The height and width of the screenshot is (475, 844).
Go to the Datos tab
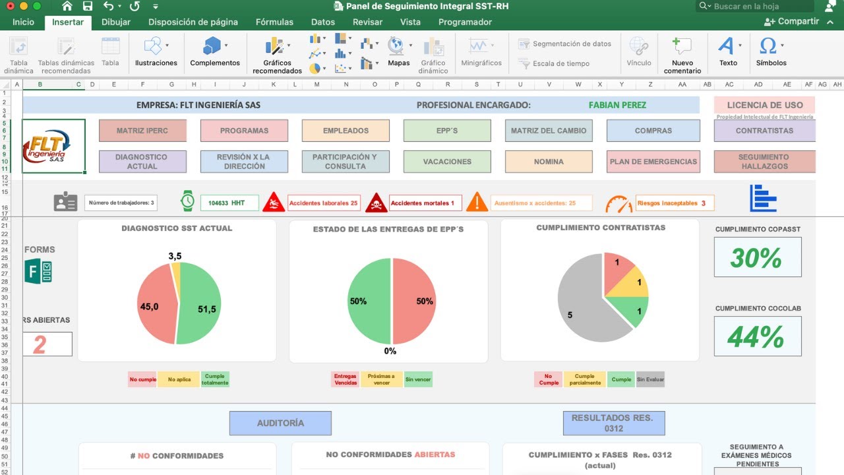323,22
